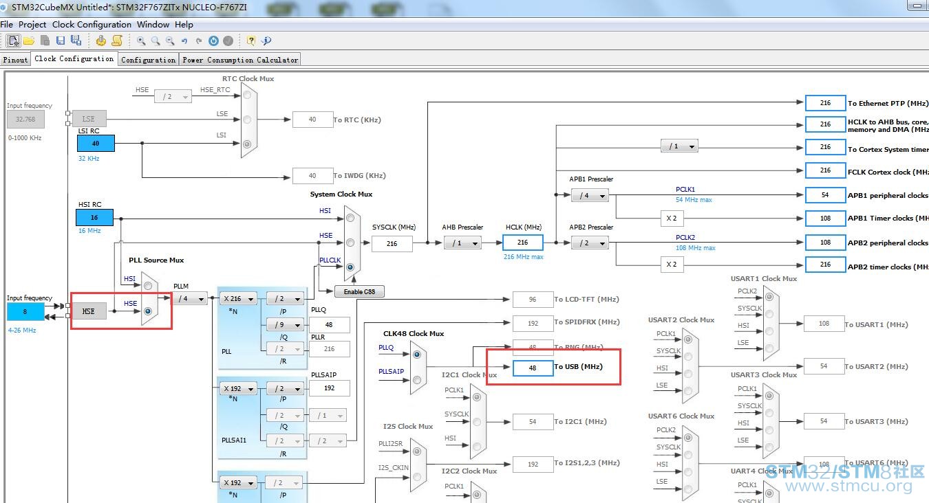Select HSE in System Clock Mux
Screen dimensions: 929x503
(x=351, y=243)
